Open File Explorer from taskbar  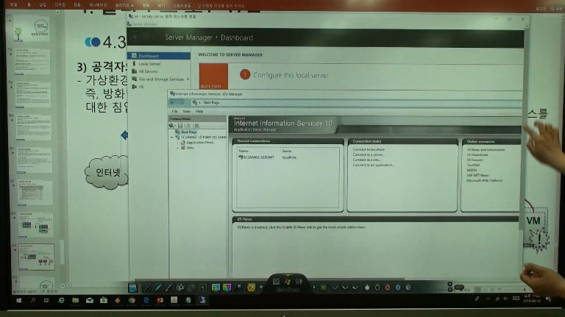click(x=75, y=300)
